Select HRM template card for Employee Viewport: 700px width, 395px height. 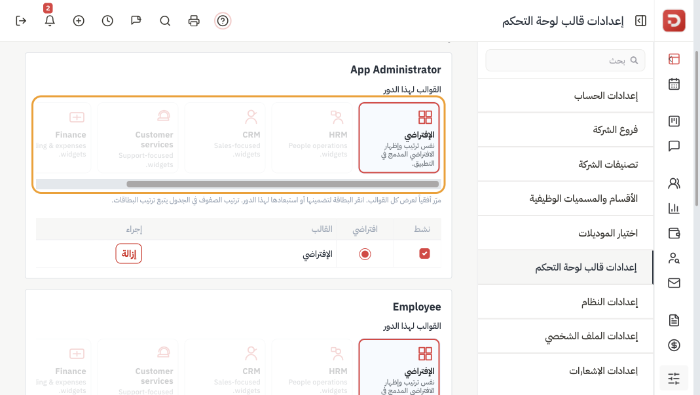[312, 367]
